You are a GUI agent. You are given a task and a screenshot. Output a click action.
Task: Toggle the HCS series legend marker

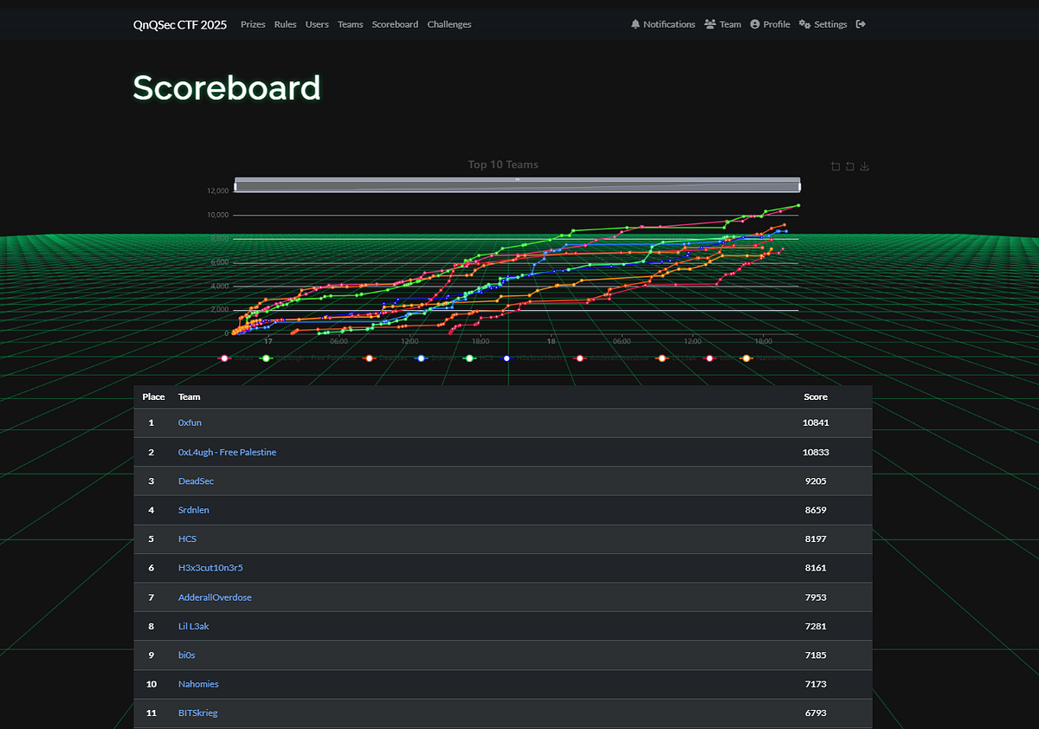click(469, 358)
